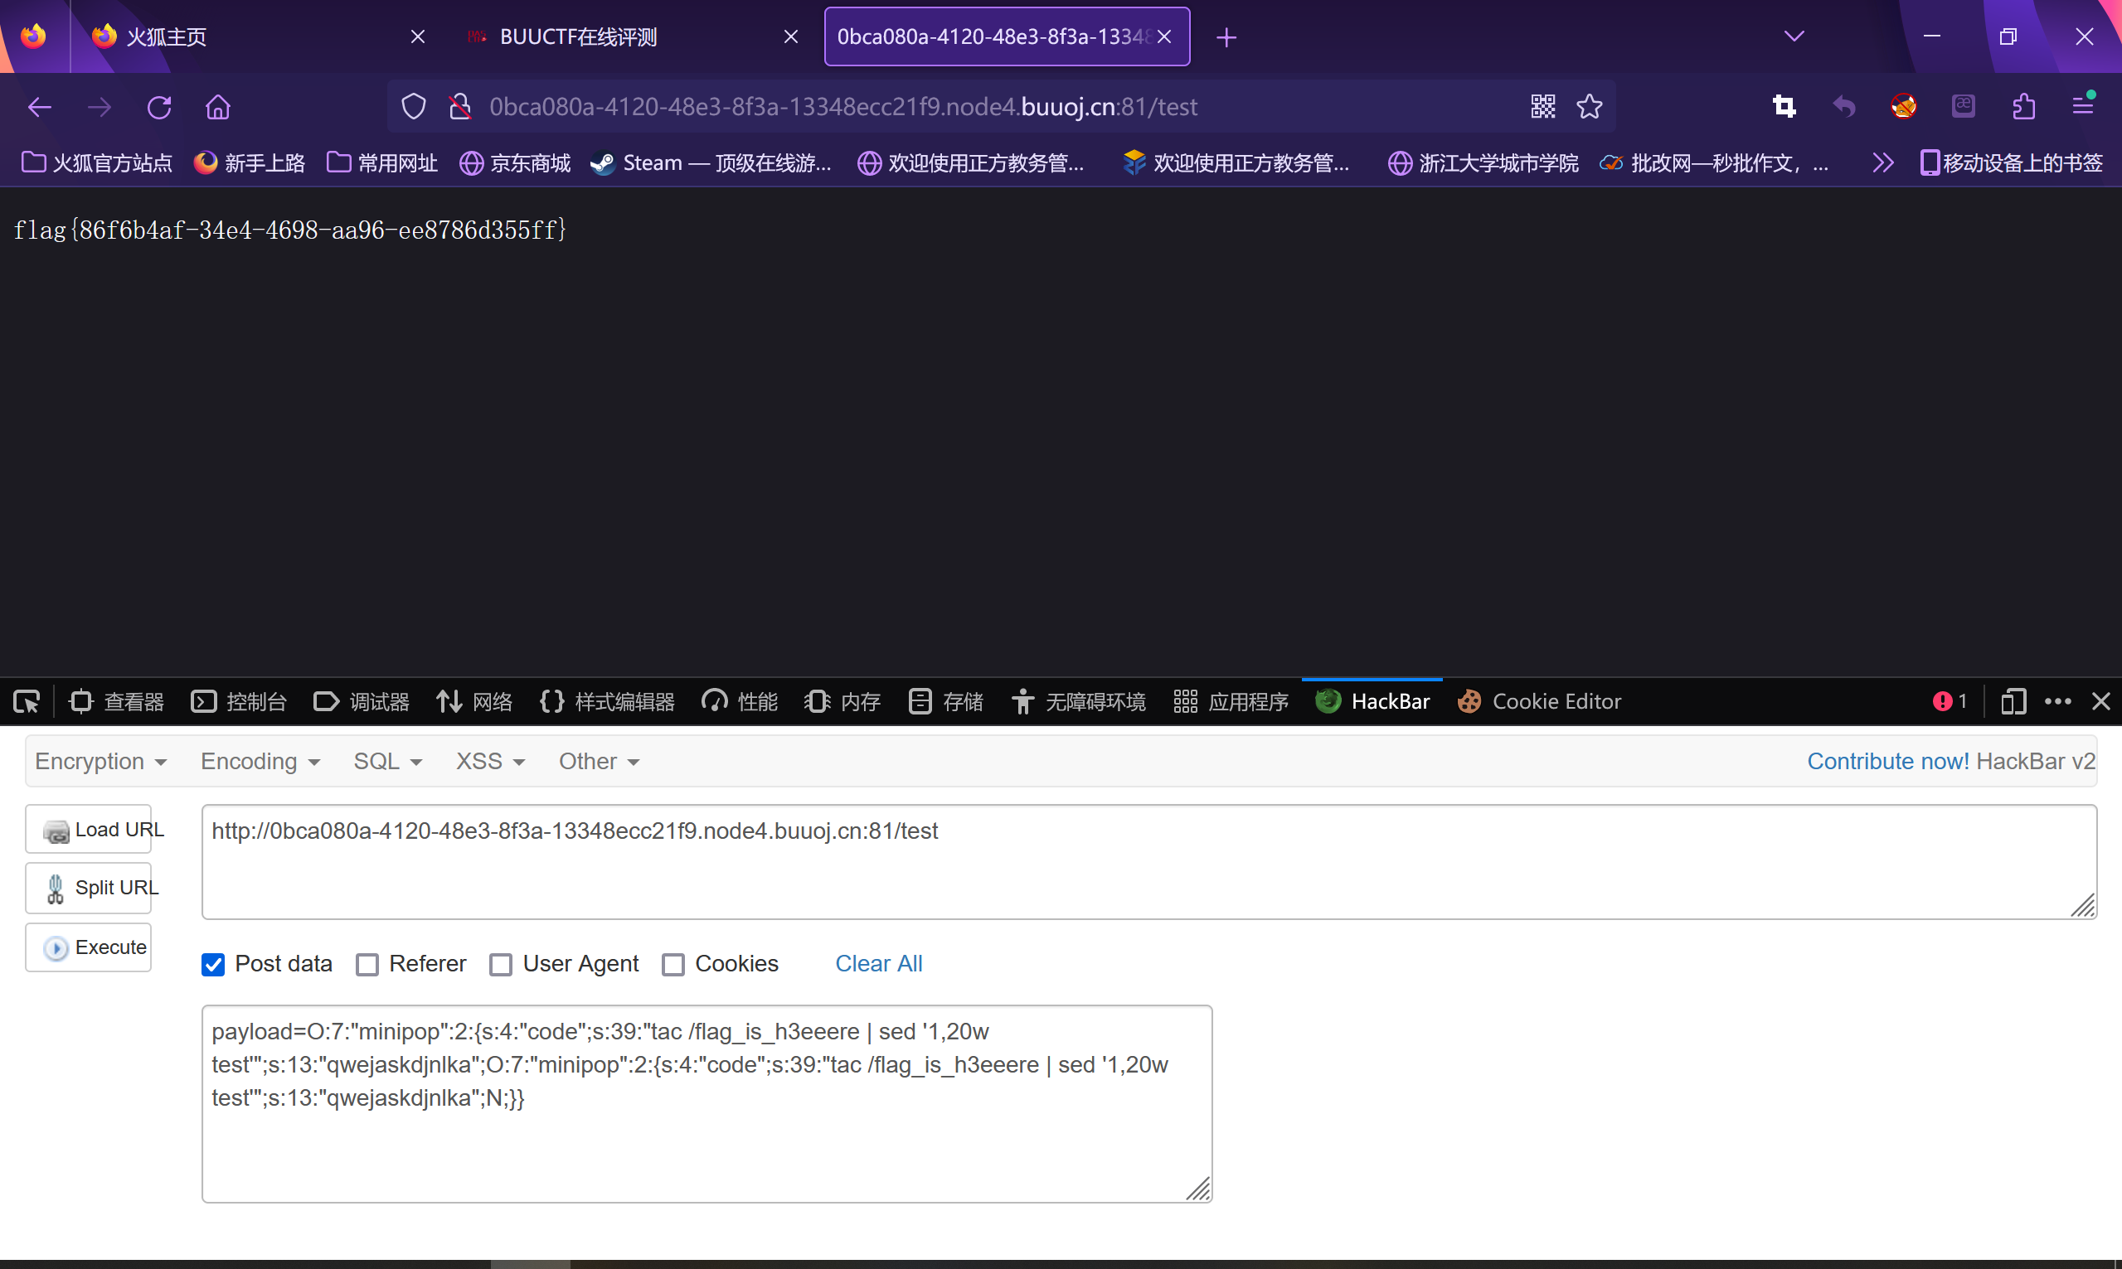This screenshot has height=1269, width=2122.
Task: Expand the XSS dropdown menu
Action: [x=489, y=761]
